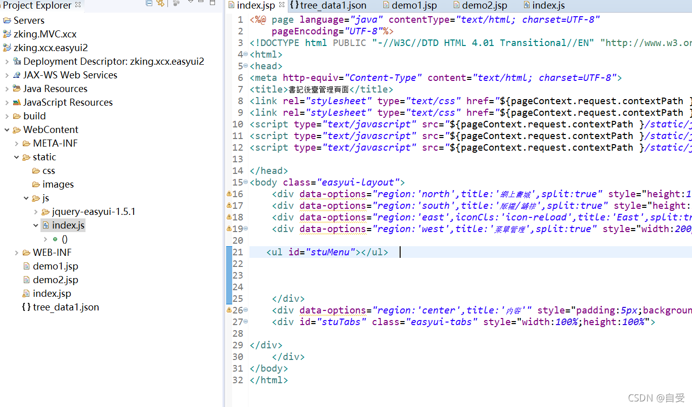This screenshot has width=692, height=407.
Task: Expand the () function node
Action: pos(46,239)
